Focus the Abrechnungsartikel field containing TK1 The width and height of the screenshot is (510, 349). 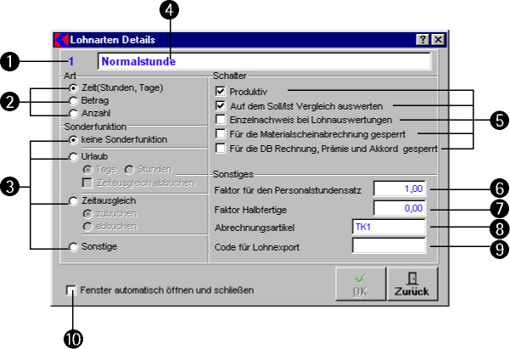pyautogui.click(x=387, y=226)
